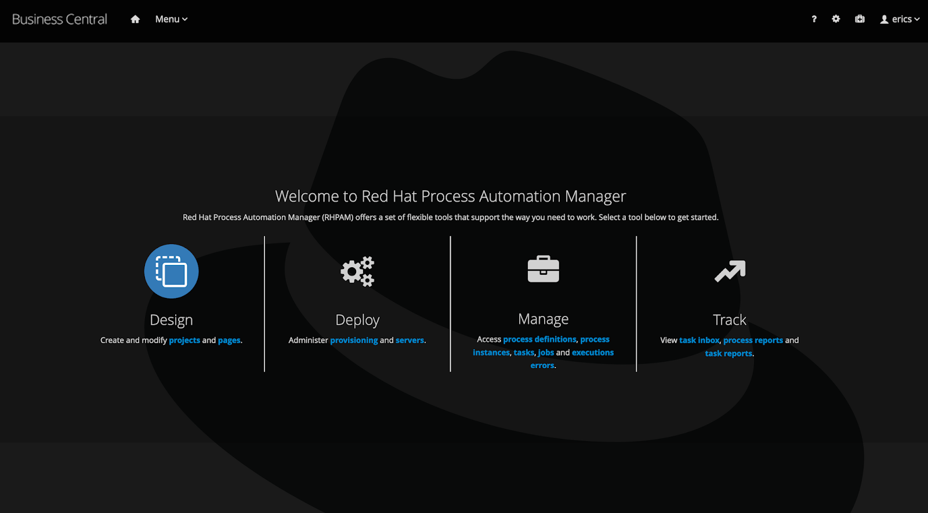Click the Home icon in top bar
Image resolution: width=928 pixels, height=513 pixels.
pyautogui.click(x=135, y=19)
